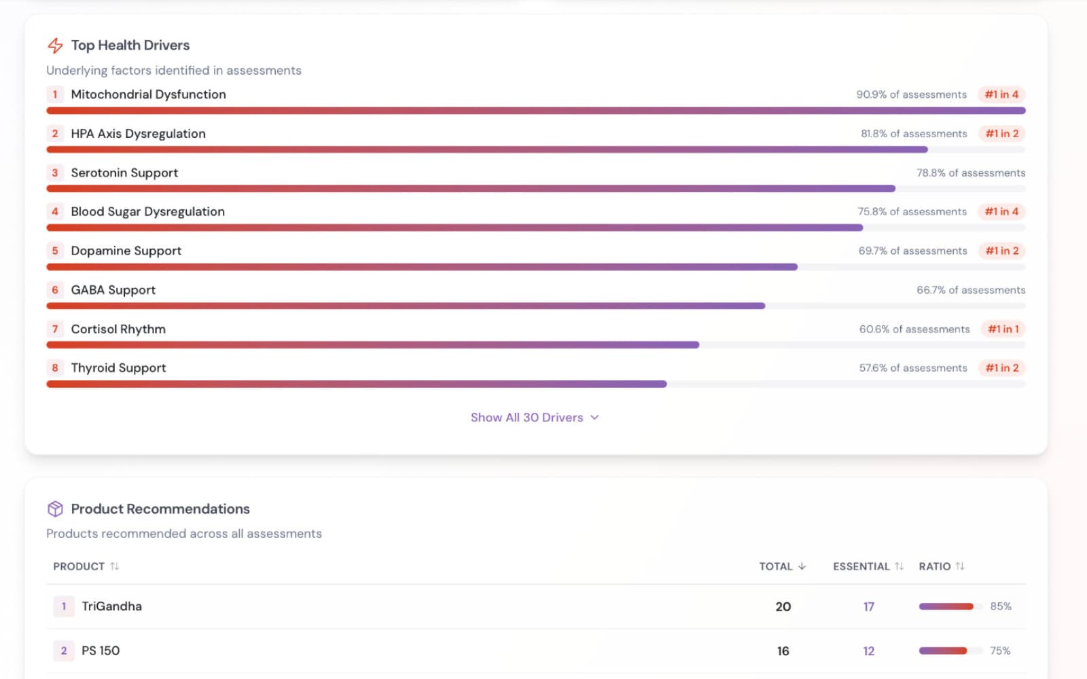1087x679 pixels.
Task: Click the #1 in 4 badge for Mitochondrial Dysfunction
Action: (x=1001, y=94)
